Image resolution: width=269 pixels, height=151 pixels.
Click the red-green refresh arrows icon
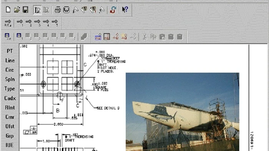[x=113, y=10]
